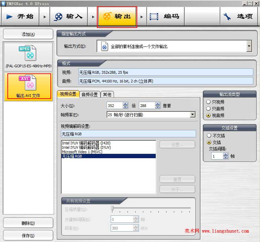Open the 编码 (Encode) stage
This screenshot has height=242, width=260.
165,16
